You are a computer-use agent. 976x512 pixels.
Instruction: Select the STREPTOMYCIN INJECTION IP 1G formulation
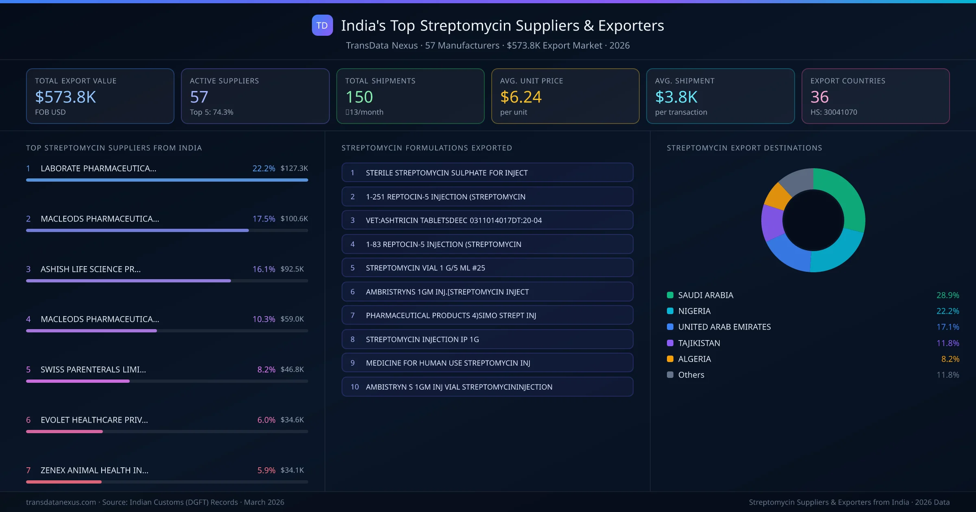[487, 339]
